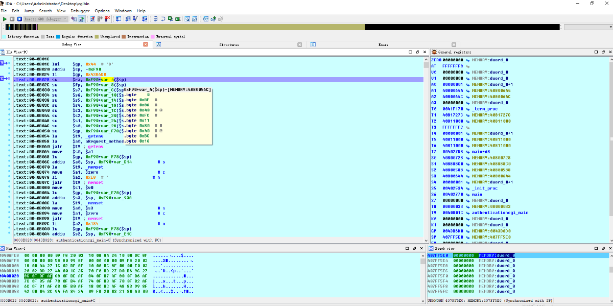Click the Regular function color legend swatch
613x306 pixels.
coord(58,37)
